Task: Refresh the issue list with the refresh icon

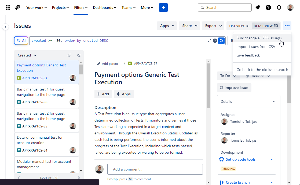Action: pyautogui.click(x=79, y=55)
